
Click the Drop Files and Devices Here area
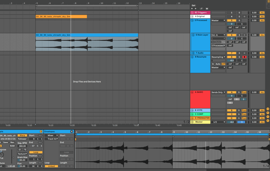pos(87,81)
